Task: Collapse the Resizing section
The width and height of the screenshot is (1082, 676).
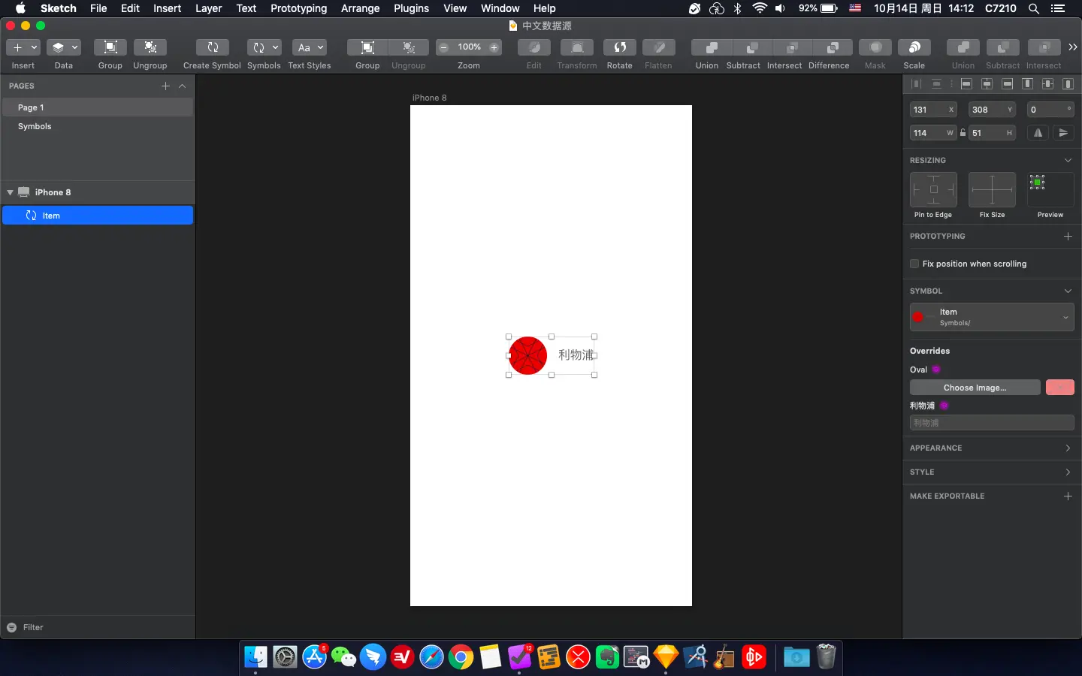Action: (1068, 160)
